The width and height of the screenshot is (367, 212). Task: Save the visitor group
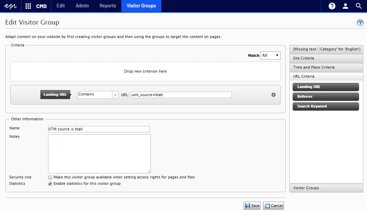tap(252, 206)
